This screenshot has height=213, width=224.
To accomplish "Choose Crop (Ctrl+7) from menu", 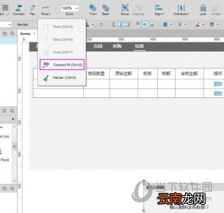I will click(62, 52).
